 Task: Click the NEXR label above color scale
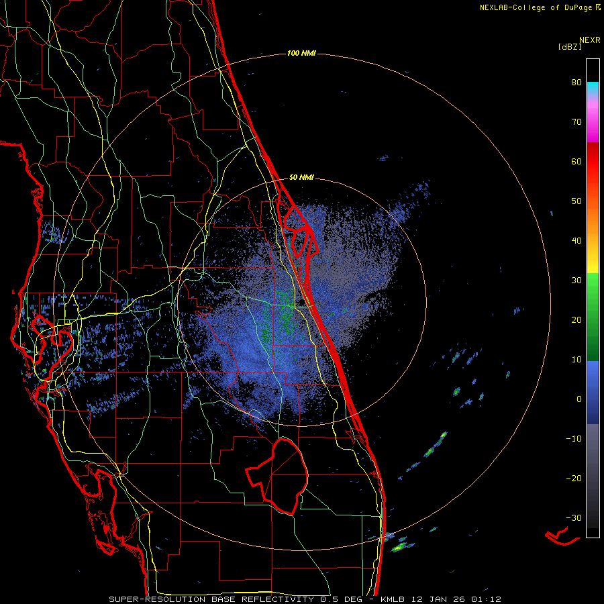[x=590, y=40]
